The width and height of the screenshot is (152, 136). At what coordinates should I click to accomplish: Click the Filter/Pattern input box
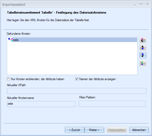(x=112, y=104)
